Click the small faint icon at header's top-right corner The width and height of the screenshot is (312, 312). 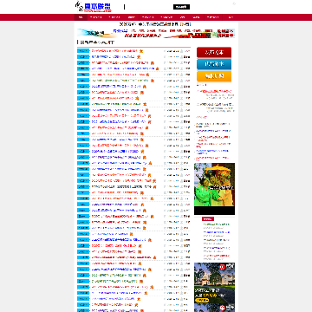(234, 3)
